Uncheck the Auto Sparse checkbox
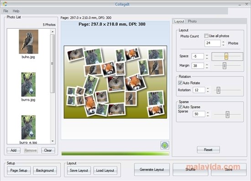251x181 pixels. 180,106
